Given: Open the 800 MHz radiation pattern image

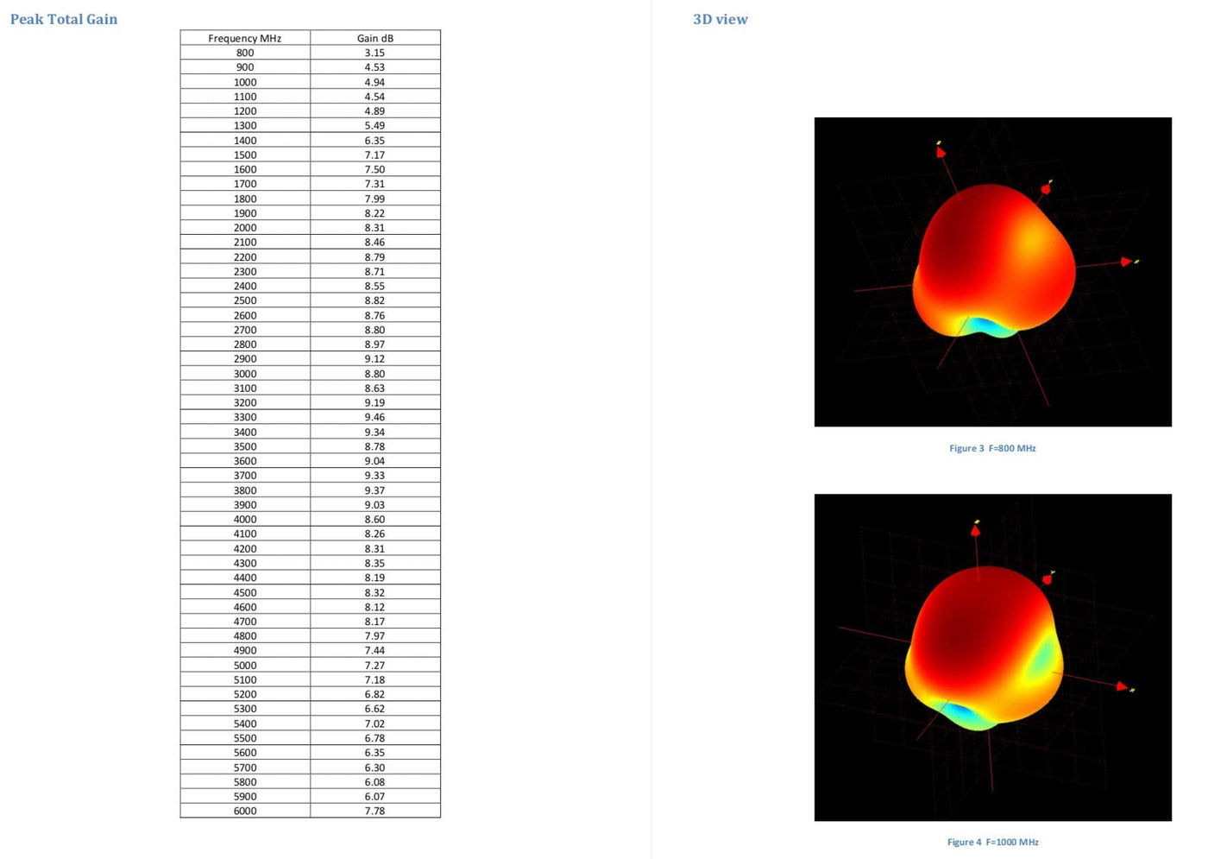Looking at the screenshot, I should [993, 272].
